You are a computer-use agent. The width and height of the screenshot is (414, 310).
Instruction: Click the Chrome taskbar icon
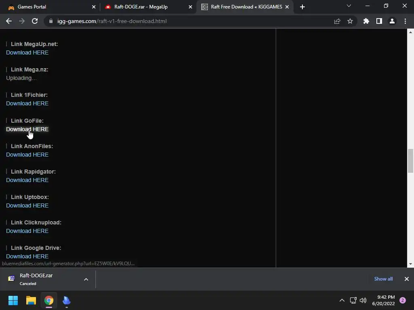(49, 300)
